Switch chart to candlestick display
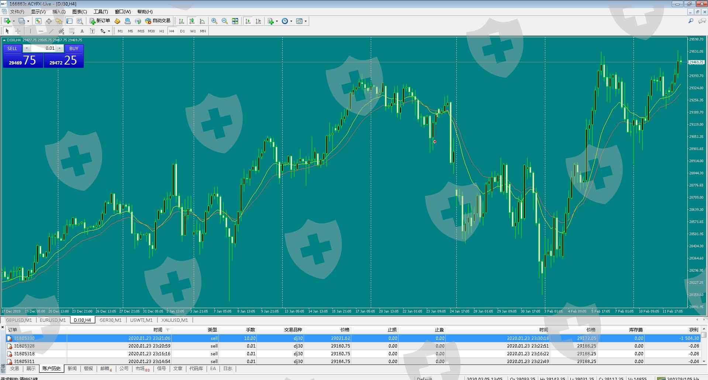 point(192,21)
